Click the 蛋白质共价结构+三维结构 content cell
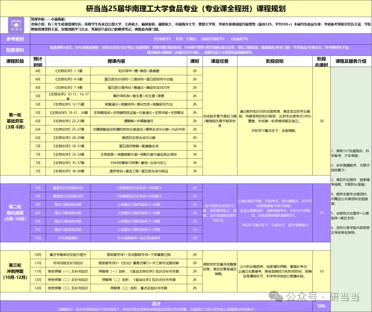The image size is (372, 312). click(x=139, y=79)
